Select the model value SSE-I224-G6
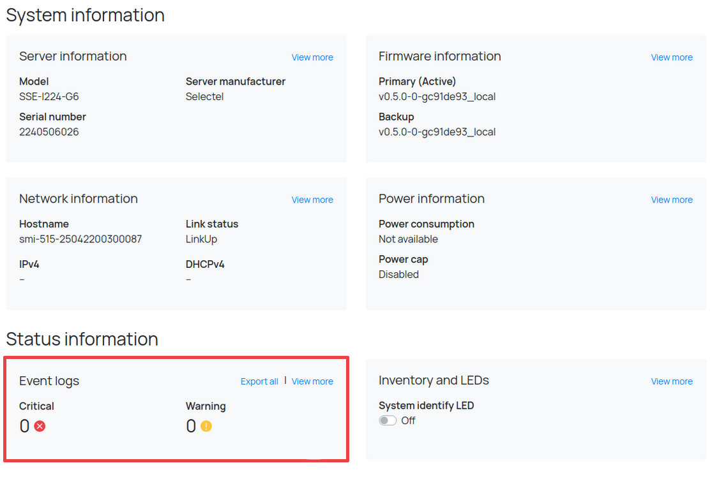 49,97
